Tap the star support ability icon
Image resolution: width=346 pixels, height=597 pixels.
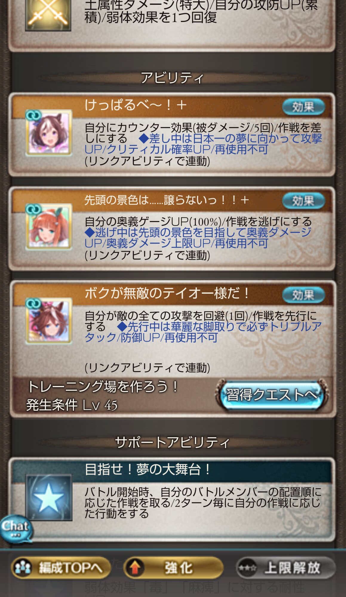(49, 498)
